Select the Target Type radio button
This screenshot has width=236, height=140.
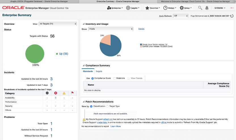[107, 106]
